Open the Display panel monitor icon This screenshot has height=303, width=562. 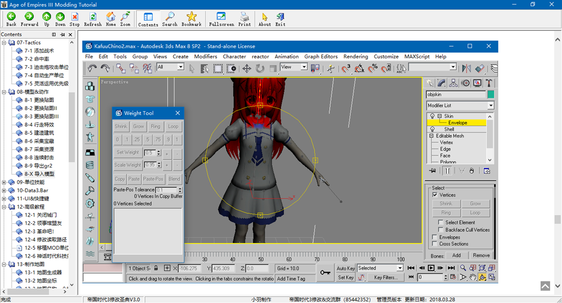477,83
